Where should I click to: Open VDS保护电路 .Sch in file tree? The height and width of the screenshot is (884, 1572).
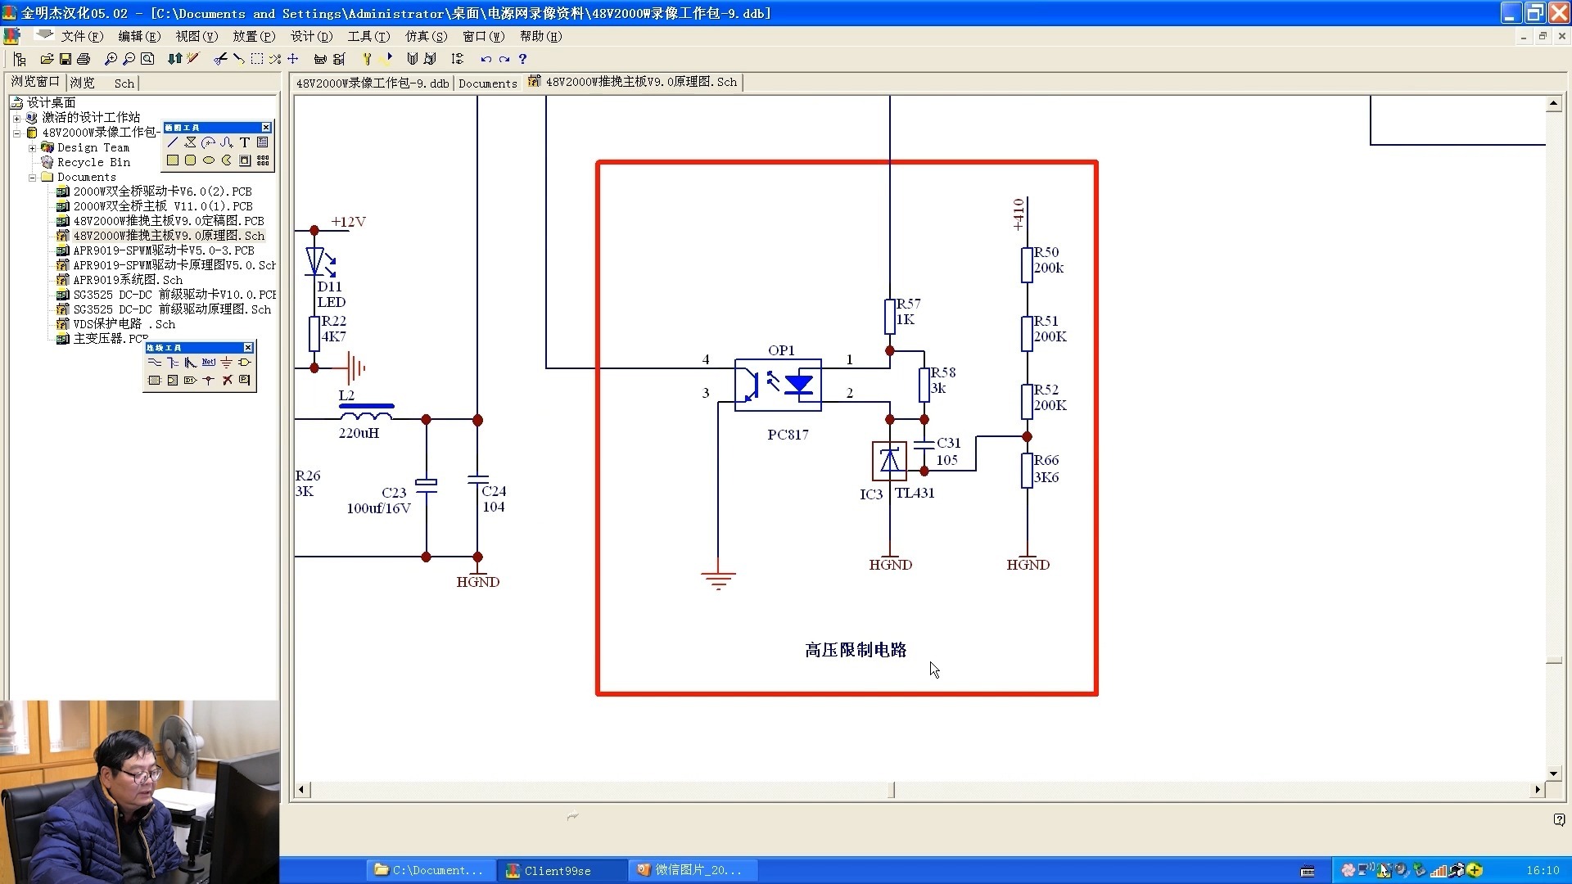coord(124,324)
